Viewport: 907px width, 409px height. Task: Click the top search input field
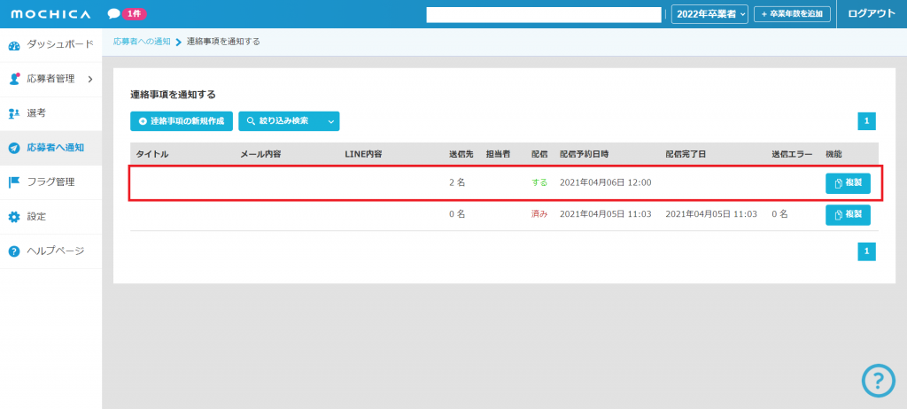pyautogui.click(x=544, y=14)
